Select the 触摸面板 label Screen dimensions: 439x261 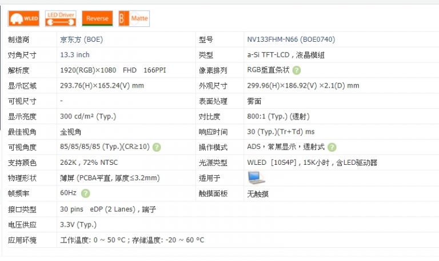pyautogui.click(x=213, y=193)
